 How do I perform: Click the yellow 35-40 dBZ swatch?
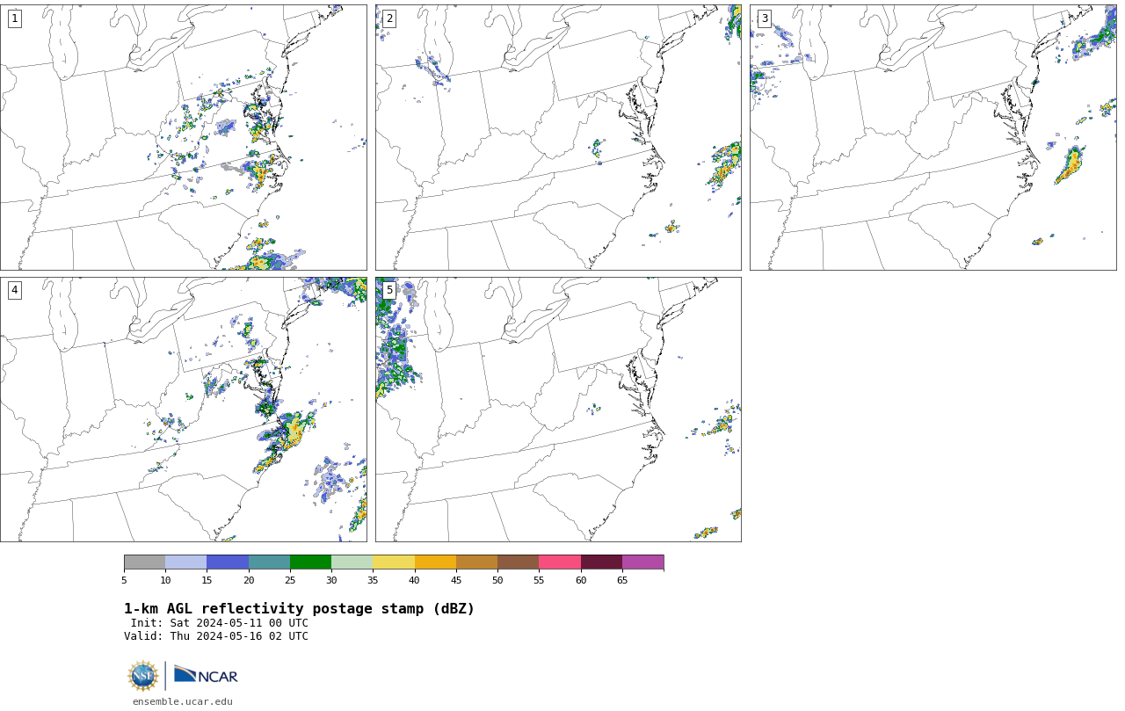(x=394, y=562)
